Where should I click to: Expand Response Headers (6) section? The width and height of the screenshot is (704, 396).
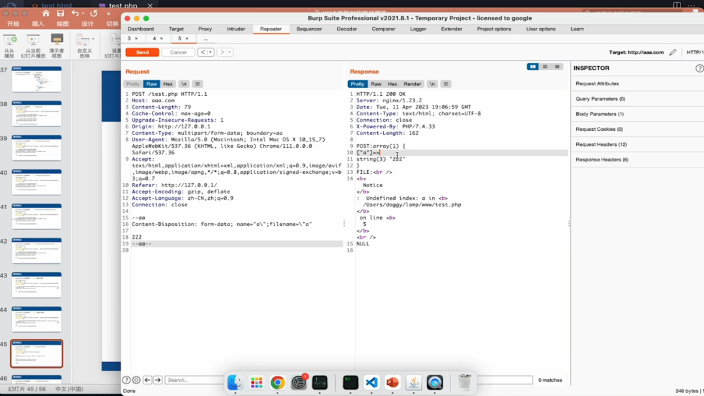(638, 160)
